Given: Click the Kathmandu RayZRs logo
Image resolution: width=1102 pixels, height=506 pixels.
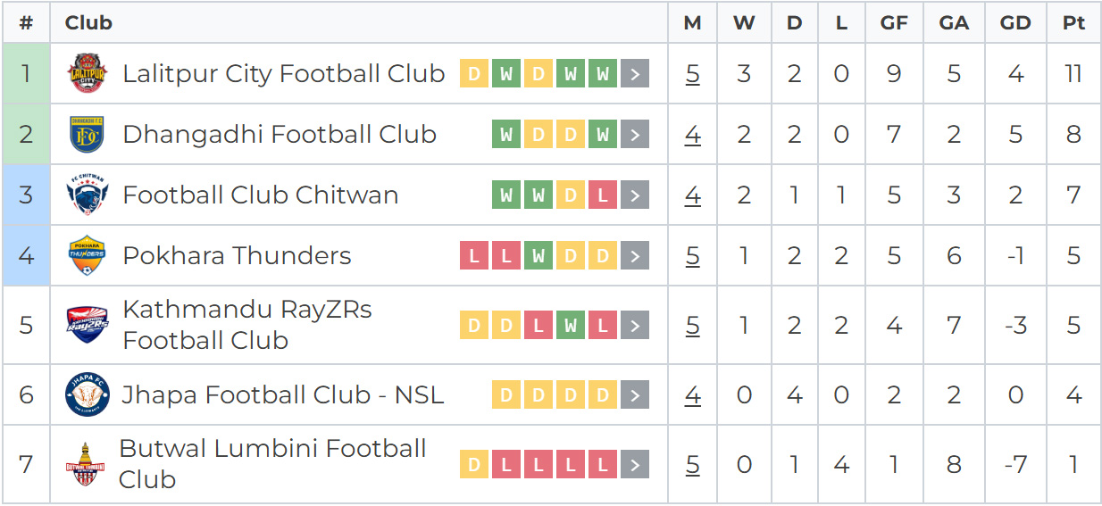Looking at the screenshot, I should tap(88, 325).
